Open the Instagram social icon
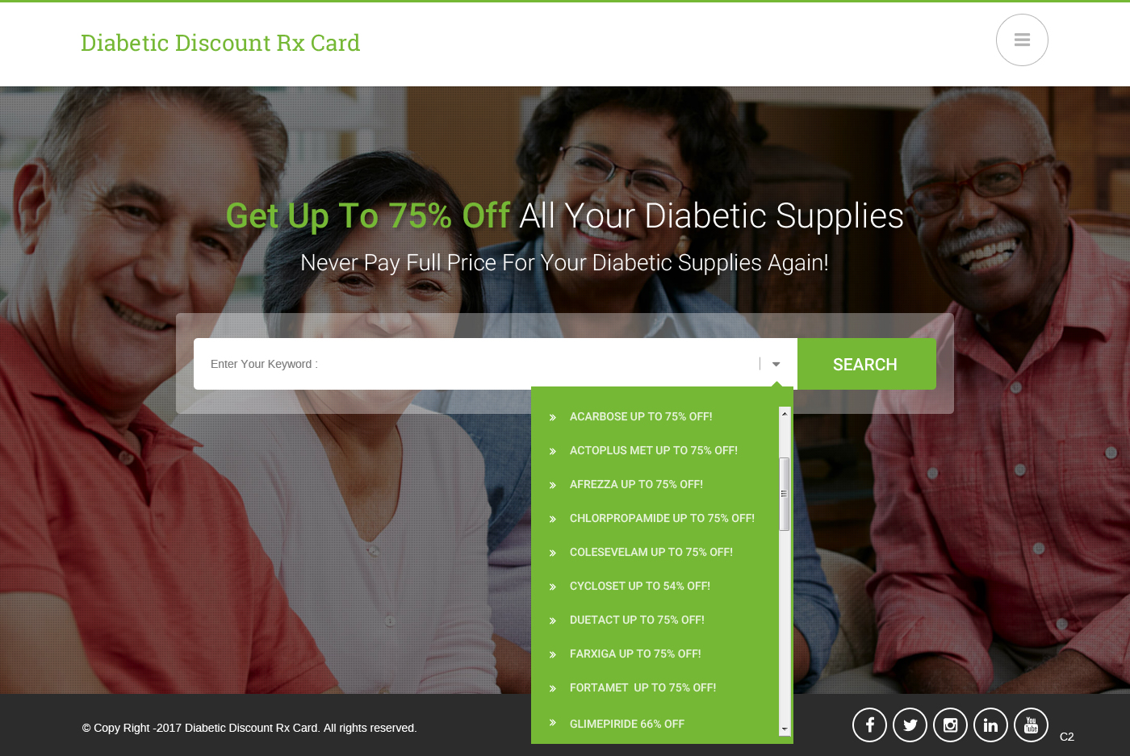 [950, 725]
